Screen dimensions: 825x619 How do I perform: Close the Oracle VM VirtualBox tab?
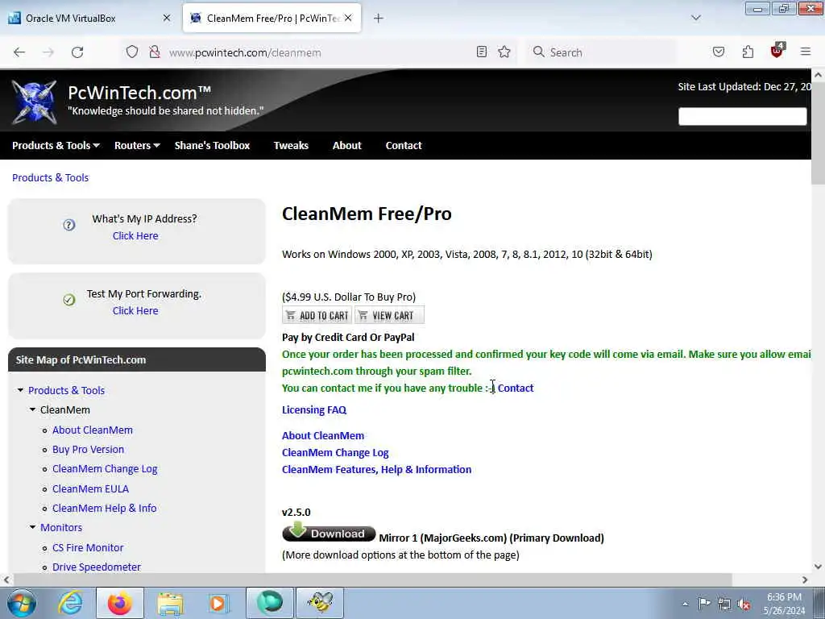(167, 18)
